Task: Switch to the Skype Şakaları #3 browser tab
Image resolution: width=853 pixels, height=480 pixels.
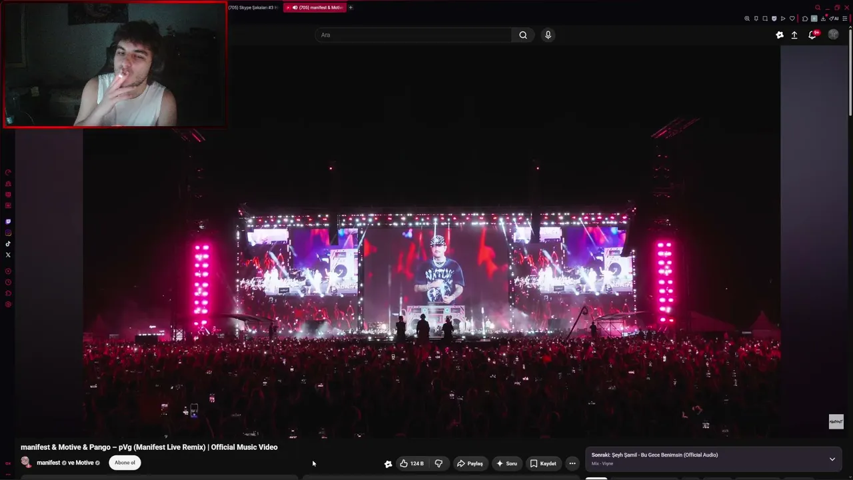Action: pos(253,7)
